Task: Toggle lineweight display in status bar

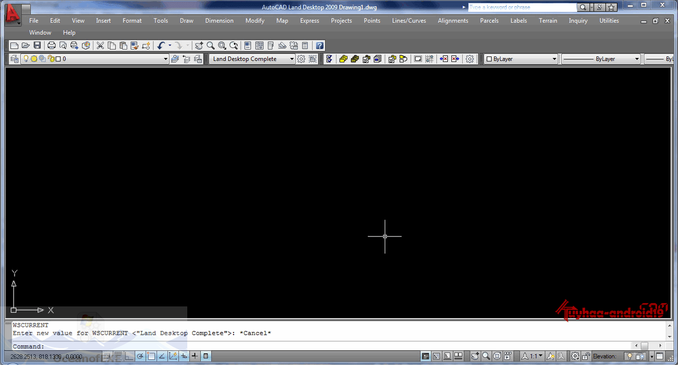Action: [195, 356]
